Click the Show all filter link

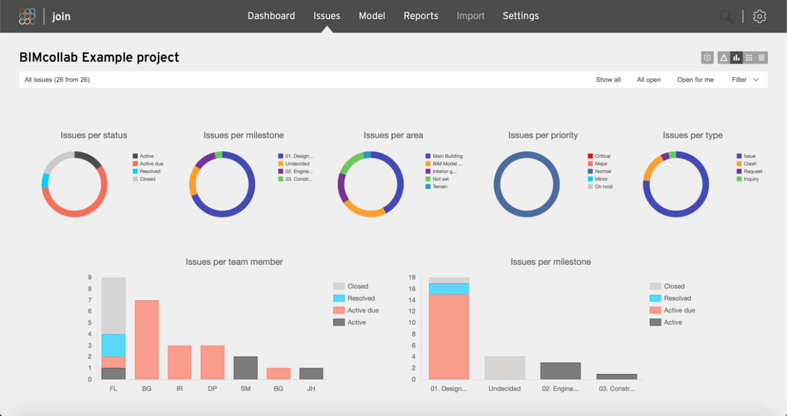tap(608, 80)
